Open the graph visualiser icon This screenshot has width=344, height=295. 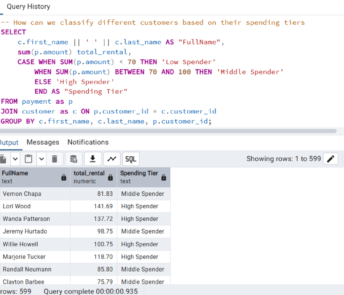point(112,159)
